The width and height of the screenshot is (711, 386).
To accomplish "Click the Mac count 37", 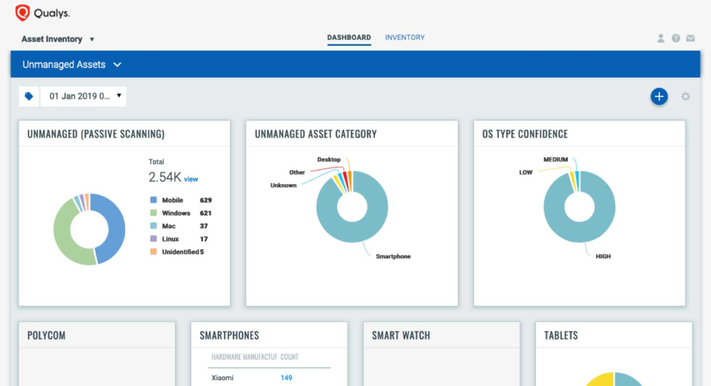I will click(x=204, y=226).
